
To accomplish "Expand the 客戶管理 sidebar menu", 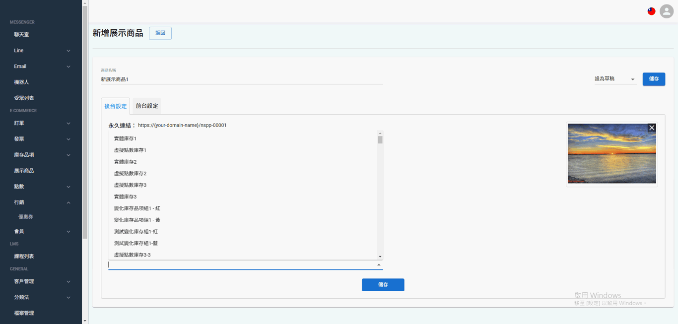I will [41, 281].
